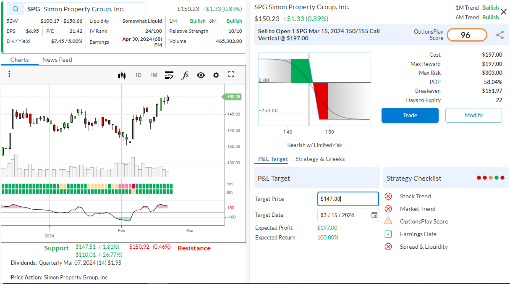Viewport: 510px width, 284px height.
Task: Click the red X beside Spread & Liquidity
Action: pos(388,247)
